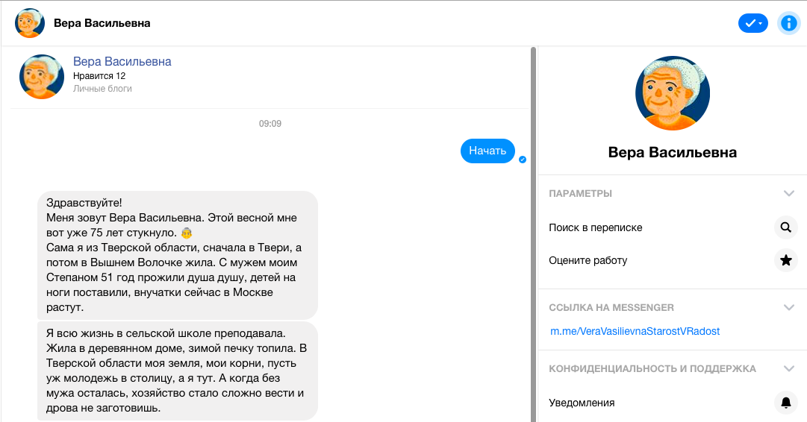Open blue 'Вера Васильевна' page link in chat

[122, 61]
